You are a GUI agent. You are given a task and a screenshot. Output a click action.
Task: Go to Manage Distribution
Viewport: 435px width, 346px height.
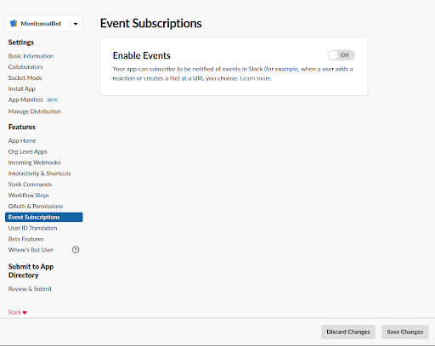(x=35, y=111)
